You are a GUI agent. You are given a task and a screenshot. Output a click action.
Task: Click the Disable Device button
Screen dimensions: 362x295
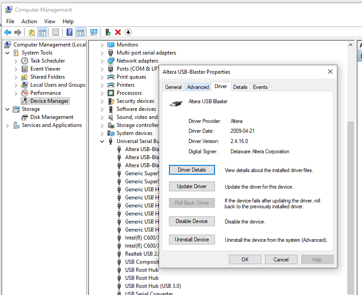[192, 221]
